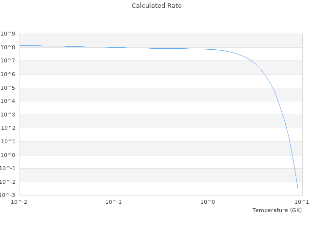Click the 10^1 label on the x-axis
Viewport: 312px width, 234px height.
coord(301,202)
